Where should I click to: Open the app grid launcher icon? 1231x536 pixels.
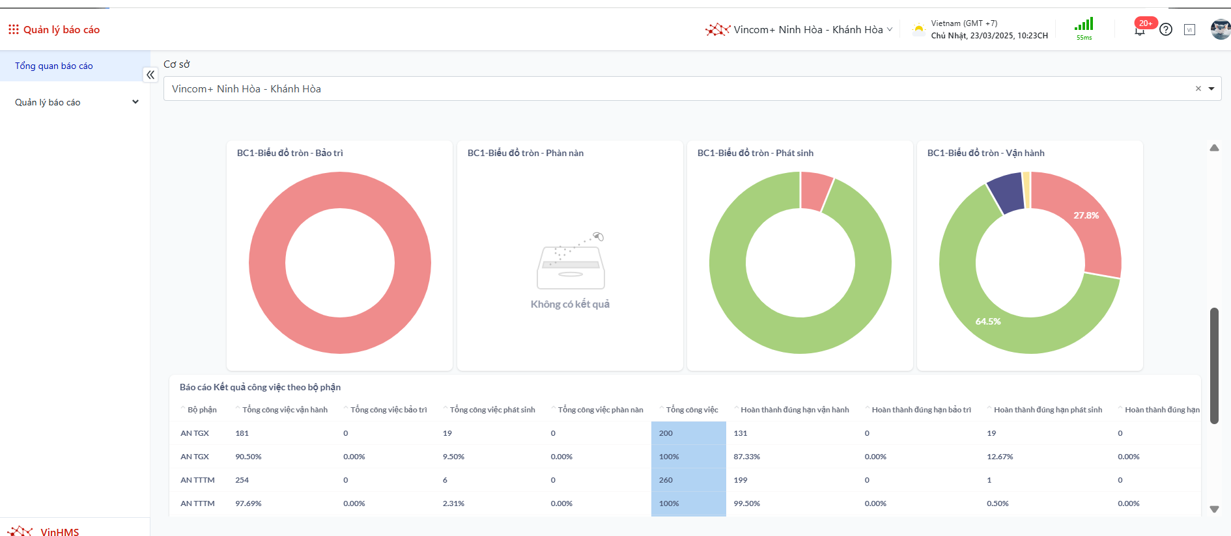[x=13, y=29]
